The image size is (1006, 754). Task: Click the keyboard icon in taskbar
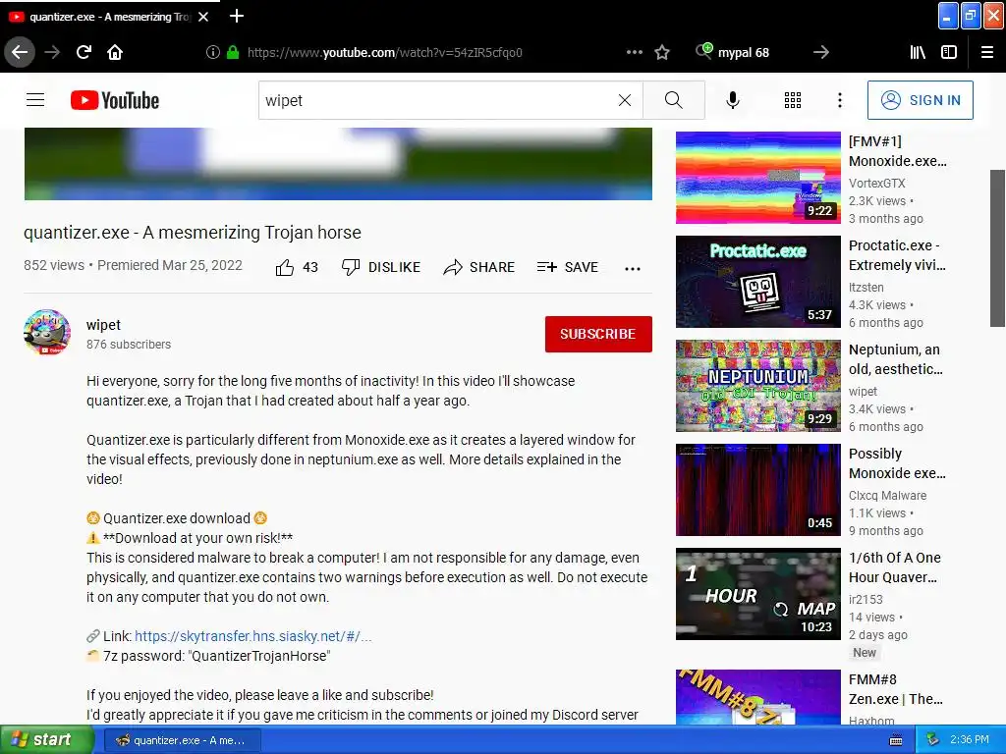click(x=896, y=740)
